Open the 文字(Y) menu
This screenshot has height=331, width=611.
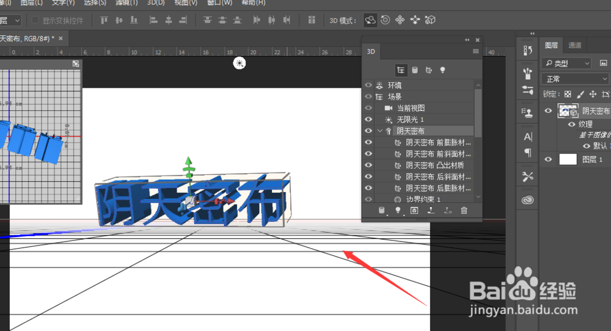point(63,2)
